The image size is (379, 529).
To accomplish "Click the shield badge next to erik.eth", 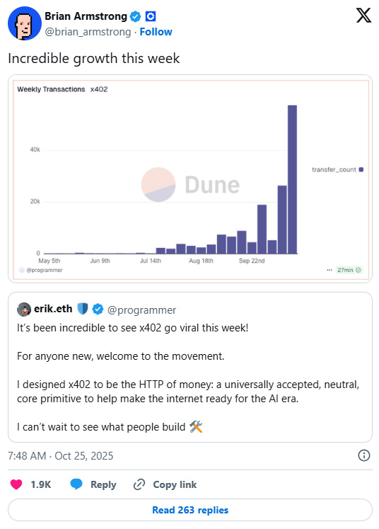I will 83,309.
